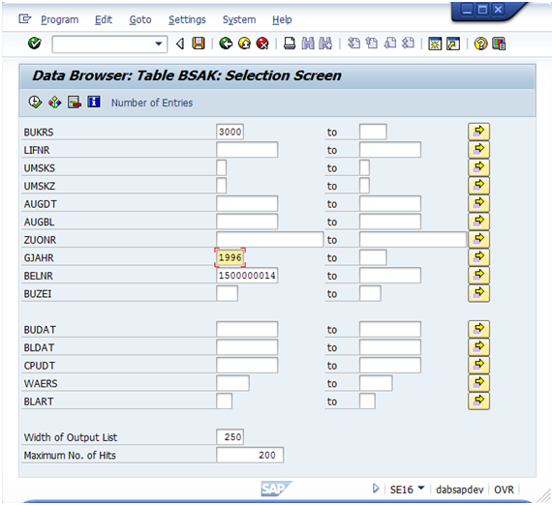Expand status bar with triangle arrow

(376, 489)
